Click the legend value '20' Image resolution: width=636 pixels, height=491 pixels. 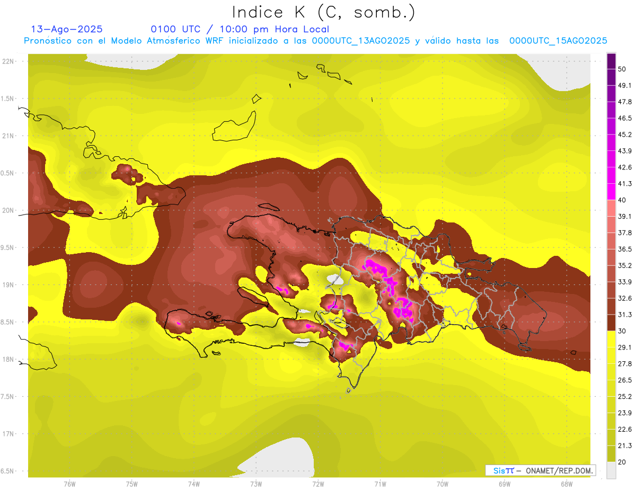coord(622,462)
